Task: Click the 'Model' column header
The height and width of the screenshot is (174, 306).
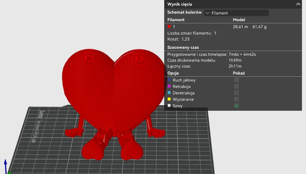Action: tap(239, 20)
